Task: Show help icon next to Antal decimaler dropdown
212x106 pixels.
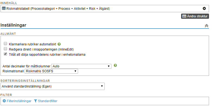Action: click(115, 66)
